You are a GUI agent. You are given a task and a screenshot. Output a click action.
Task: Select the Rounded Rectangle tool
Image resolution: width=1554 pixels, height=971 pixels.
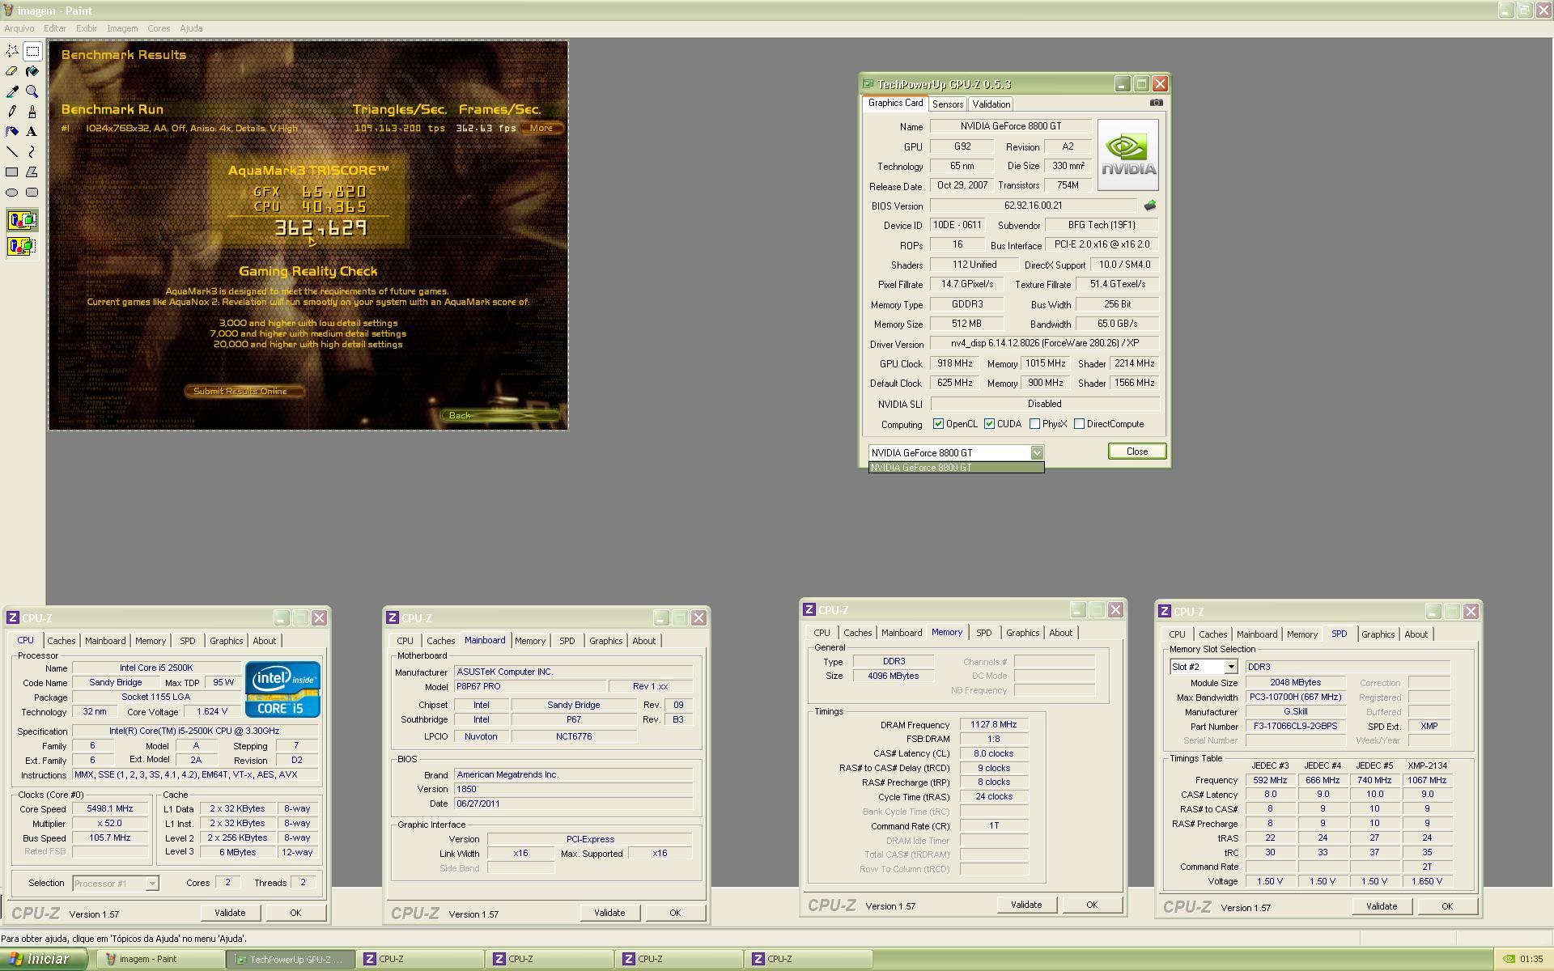tap(32, 193)
